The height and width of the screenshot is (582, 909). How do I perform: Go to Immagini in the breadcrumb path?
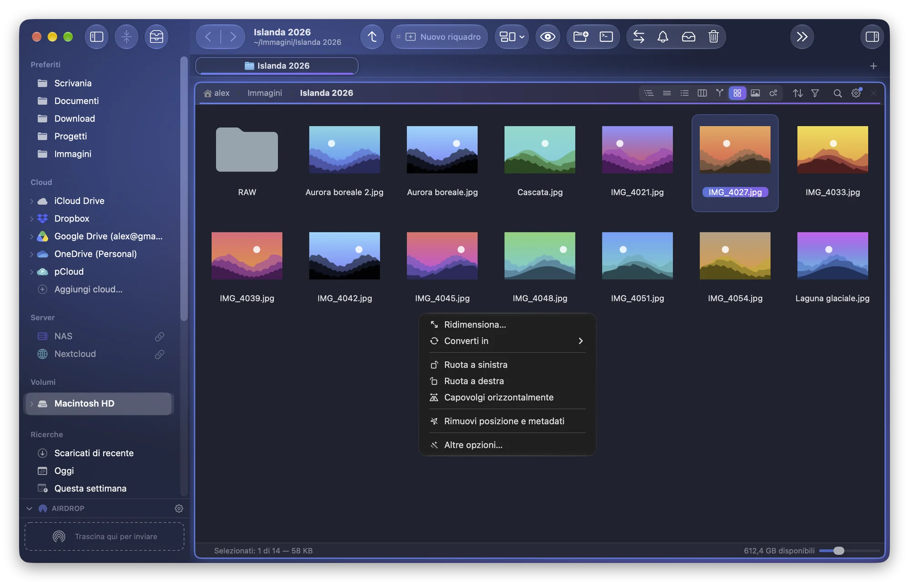tap(265, 93)
